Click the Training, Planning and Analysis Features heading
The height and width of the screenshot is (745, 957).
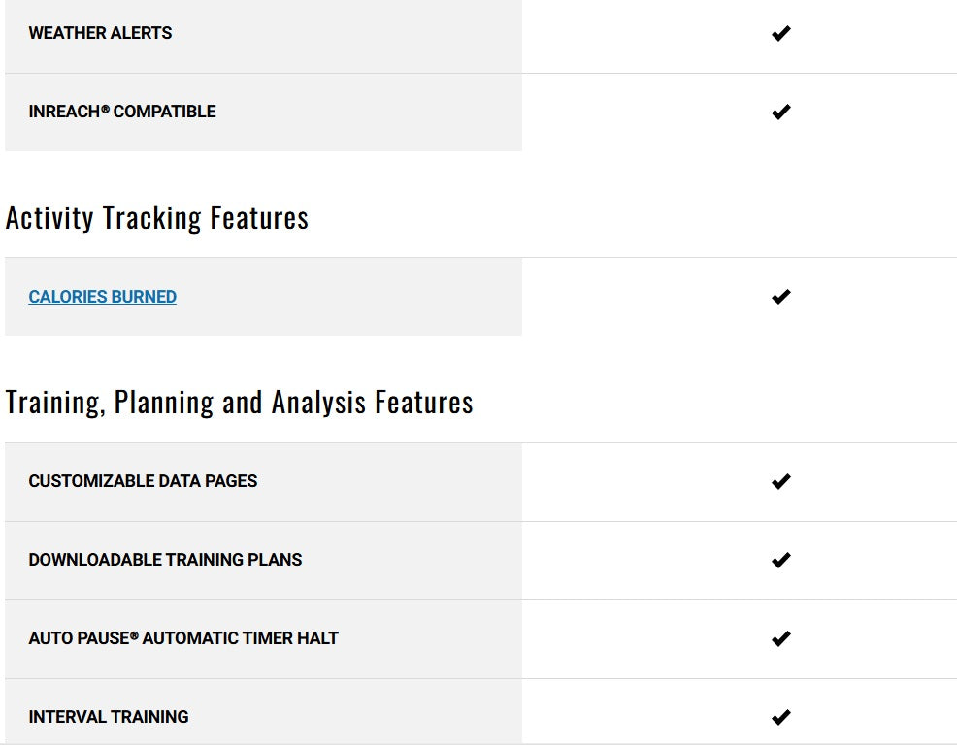(239, 402)
